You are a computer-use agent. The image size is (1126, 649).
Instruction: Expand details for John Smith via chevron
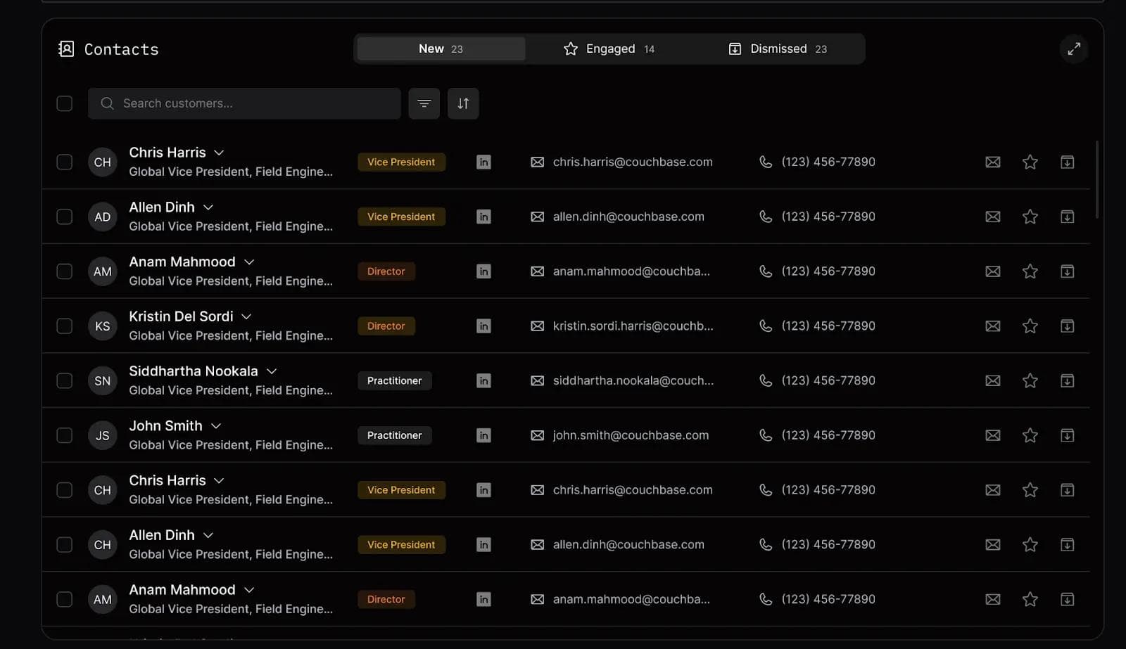pos(215,425)
